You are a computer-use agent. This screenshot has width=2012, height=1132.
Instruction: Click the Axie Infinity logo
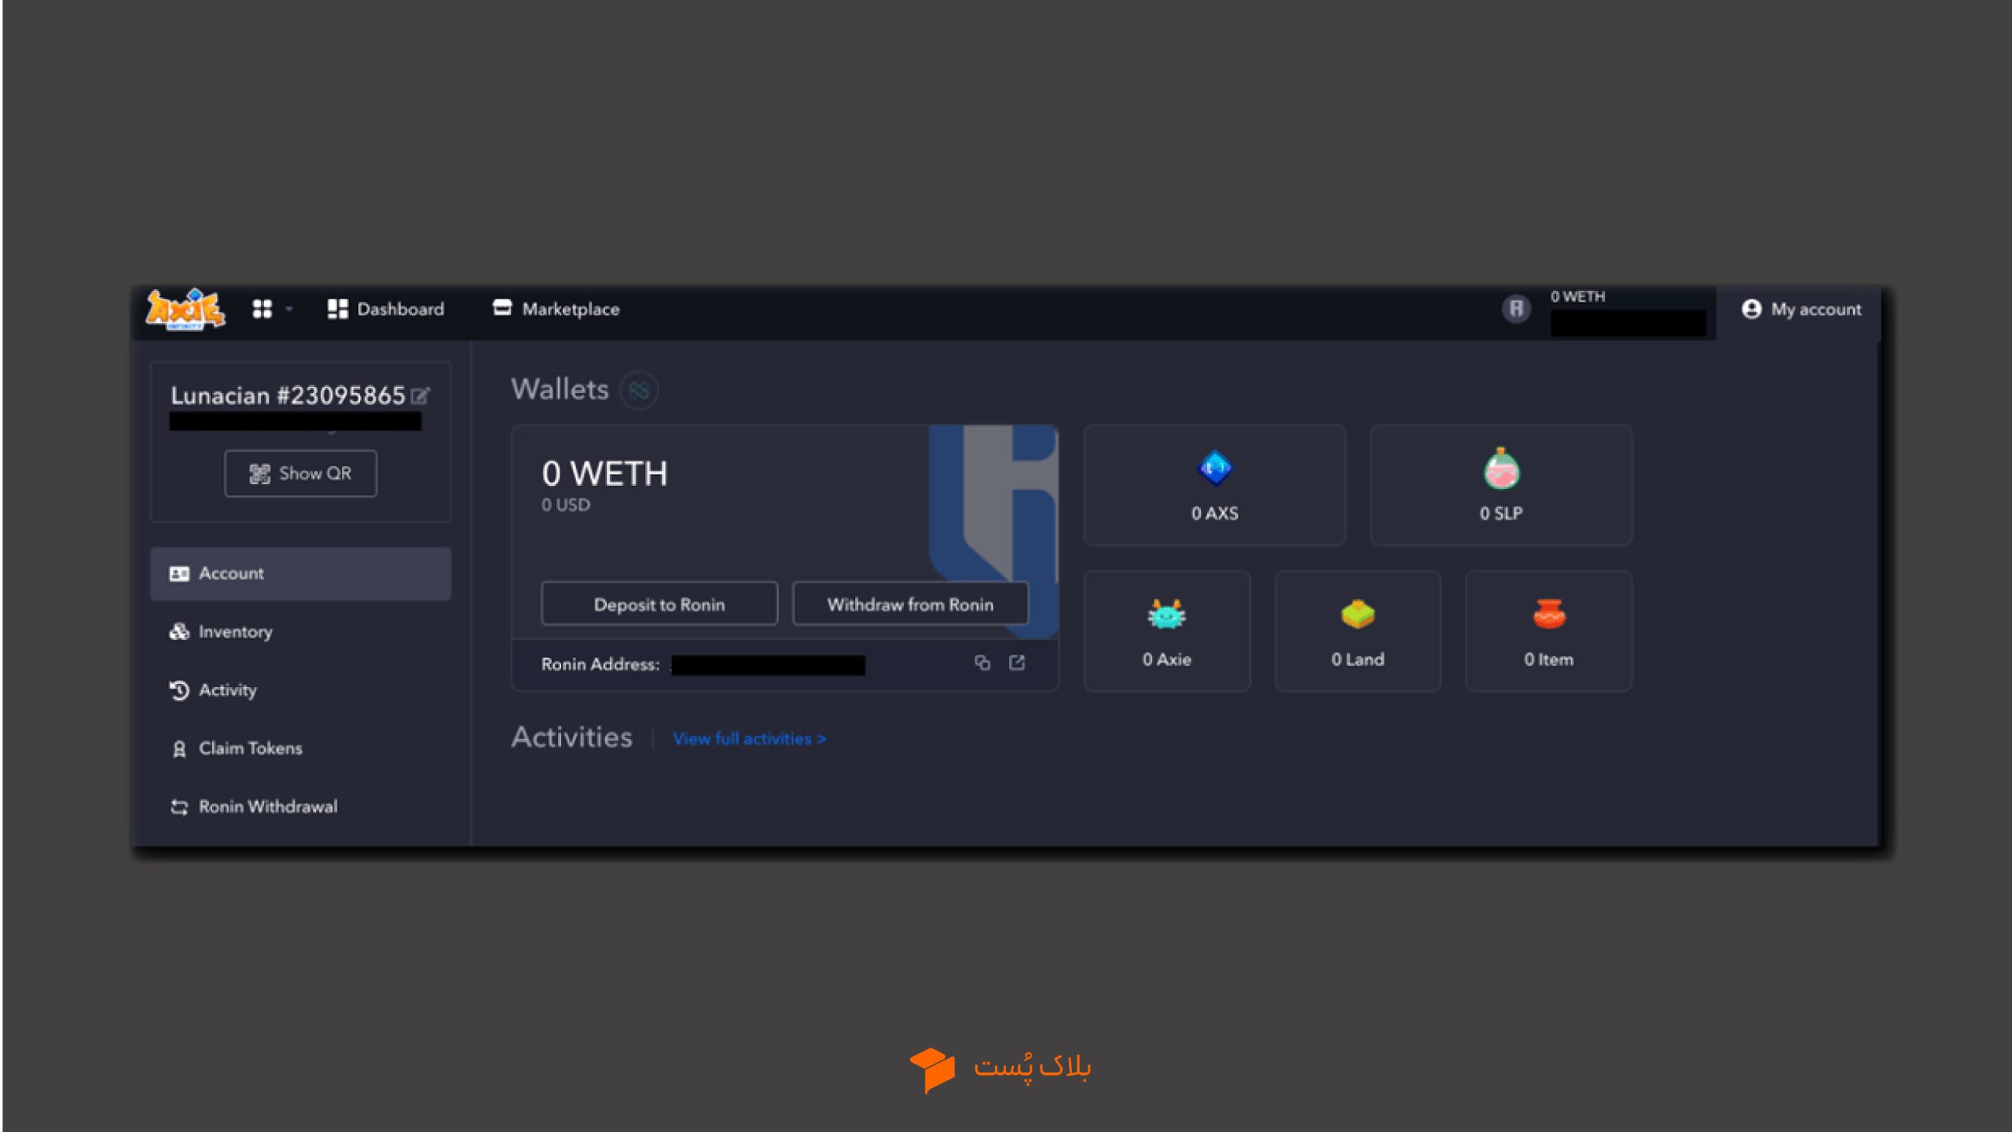[x=185, y=309]
